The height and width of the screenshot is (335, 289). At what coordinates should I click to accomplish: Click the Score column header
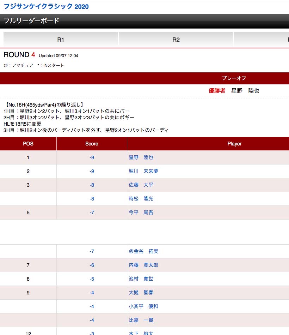pos(92,144)
